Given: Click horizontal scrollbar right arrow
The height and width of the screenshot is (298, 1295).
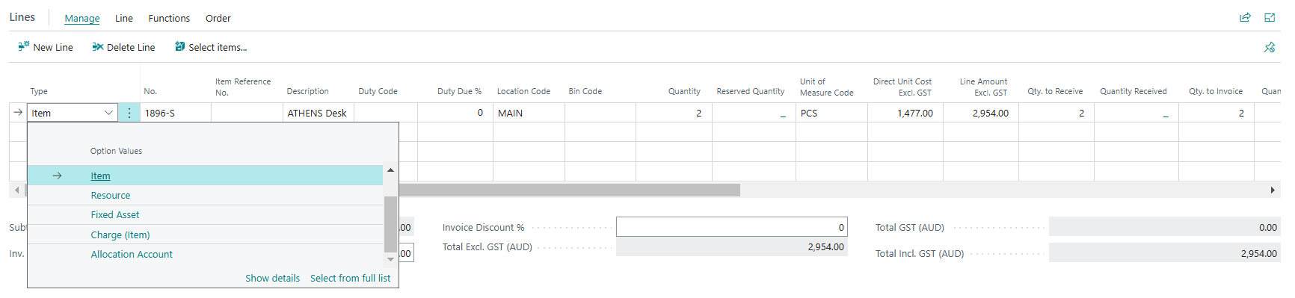Looking at the screenshot, I should point(1273,190).
